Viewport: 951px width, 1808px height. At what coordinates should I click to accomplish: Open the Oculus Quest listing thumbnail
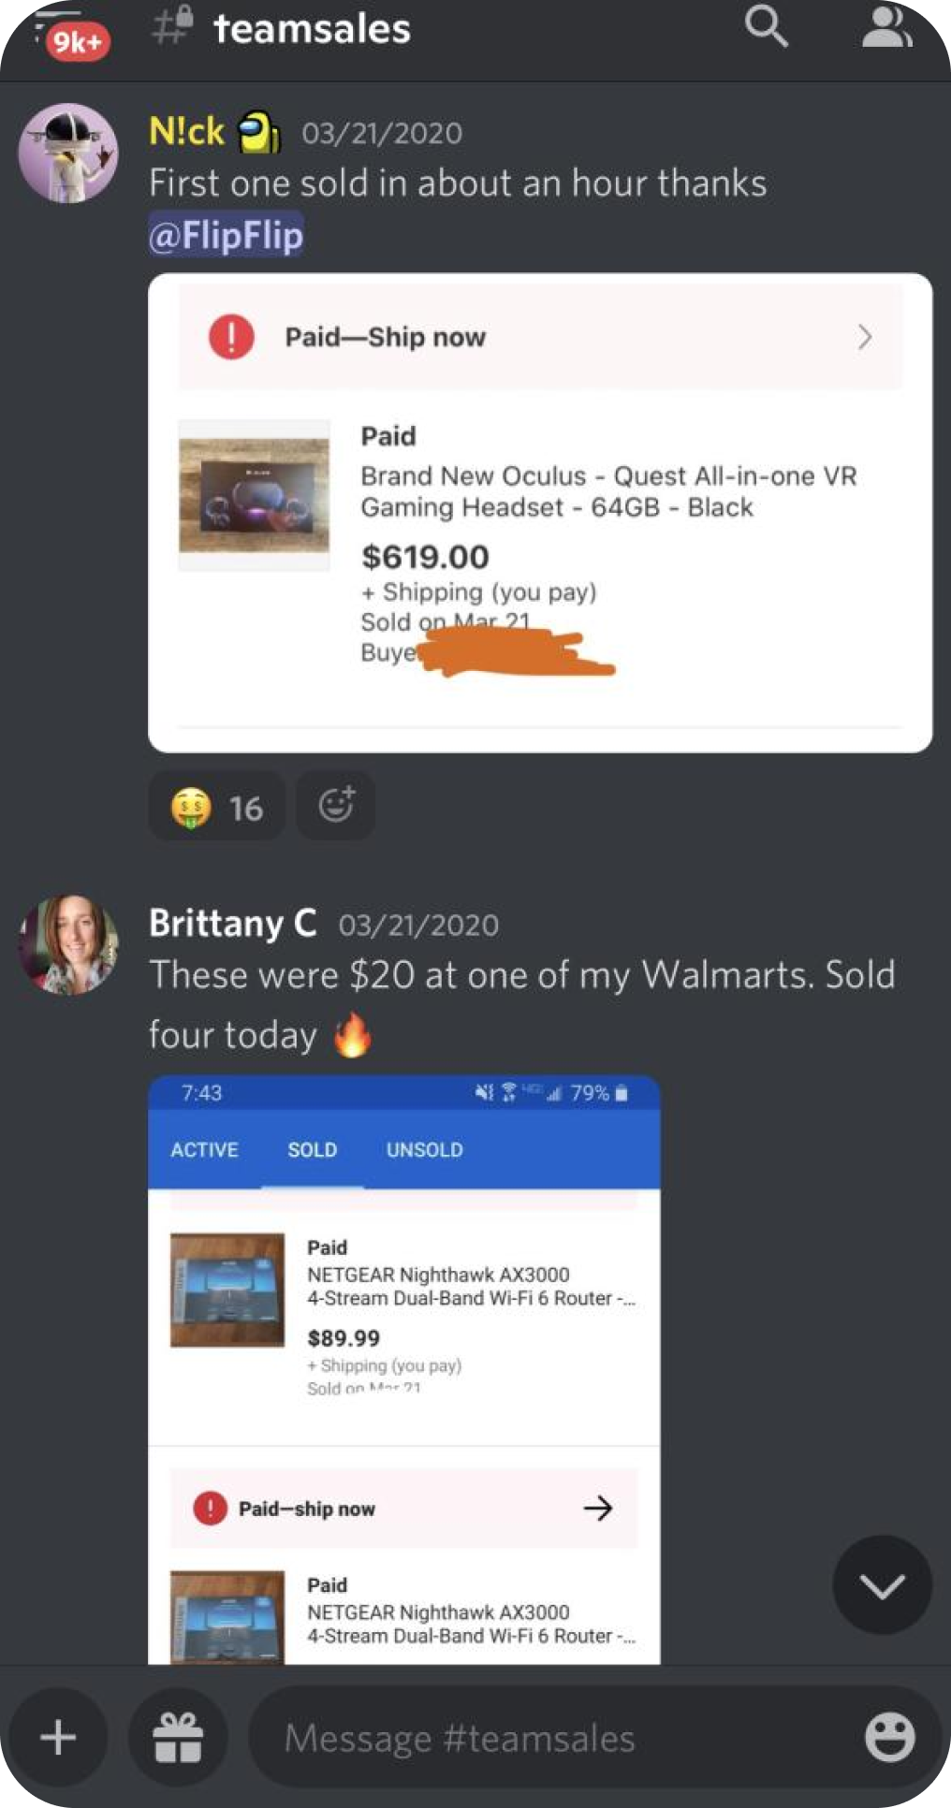point(255,495)
